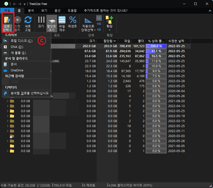Set unit to GB
Image resolution: width=213 pixels, height=188 pixels.
[x=99, y=18]
